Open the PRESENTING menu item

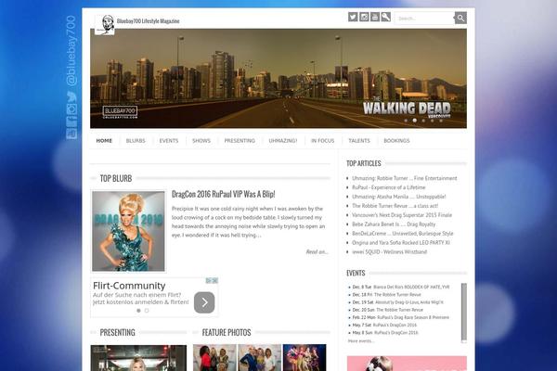tap(240, 141)
